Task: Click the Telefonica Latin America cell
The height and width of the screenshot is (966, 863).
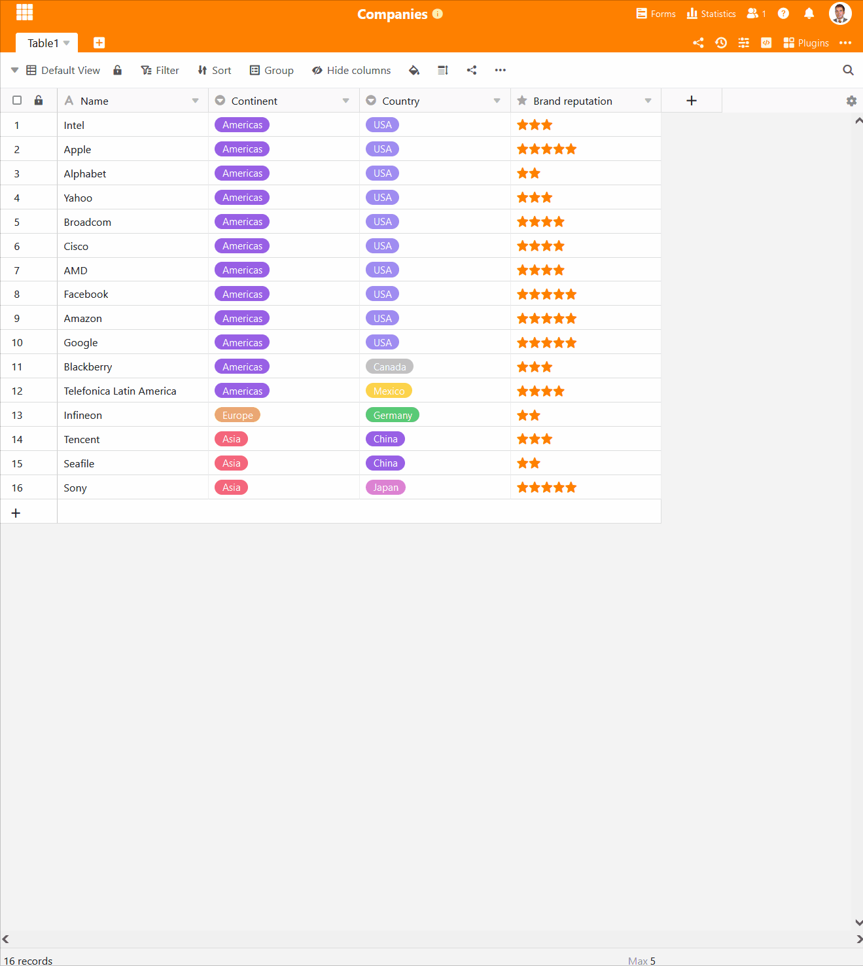Action: pos(133,391)
